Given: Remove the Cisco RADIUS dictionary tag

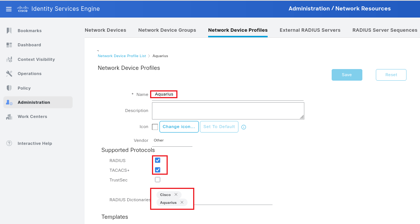Looking at the screenshot, I should (x=176, y=195).
